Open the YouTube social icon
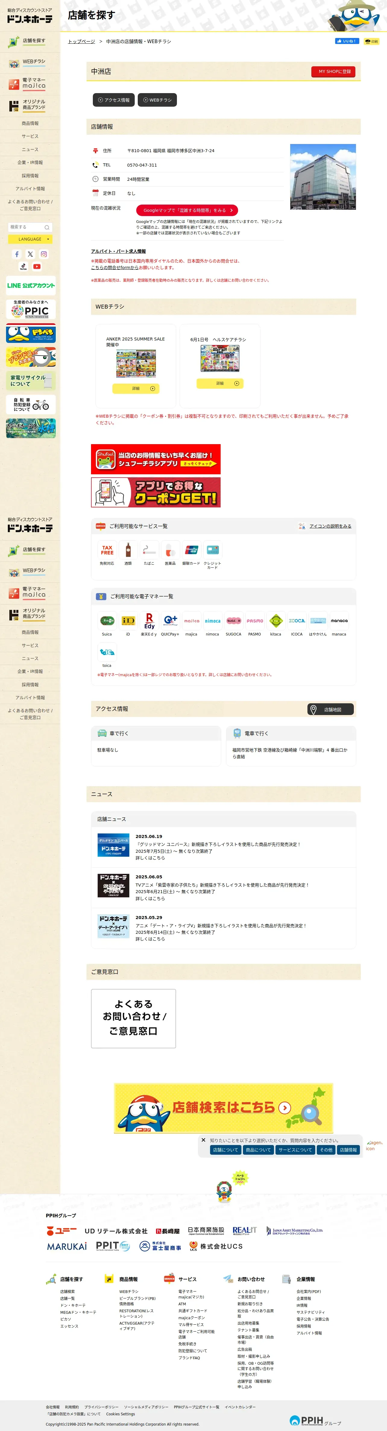This screenshot has height=1431, width=387. click(x=37, y=267)
